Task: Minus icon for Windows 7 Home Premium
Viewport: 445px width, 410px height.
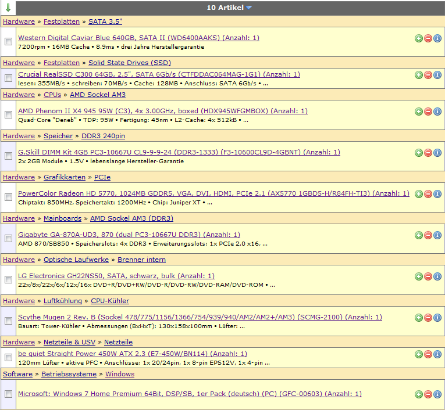Action: click(428, 394)
